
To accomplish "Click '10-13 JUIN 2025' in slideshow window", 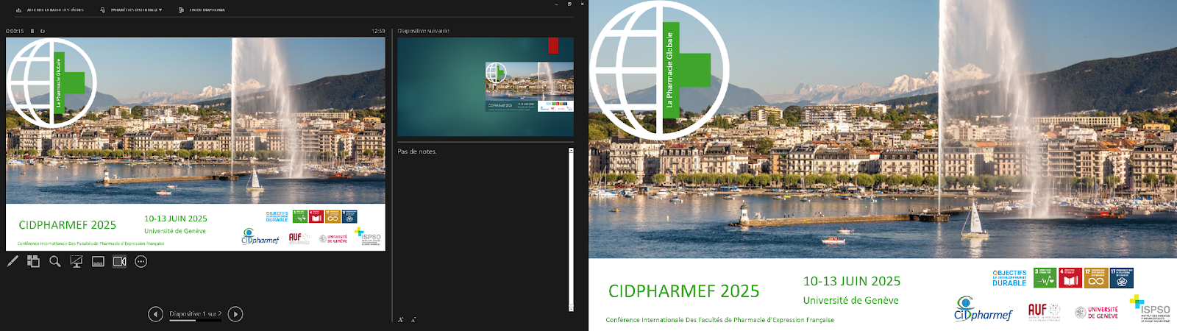I will coord(852,281).
